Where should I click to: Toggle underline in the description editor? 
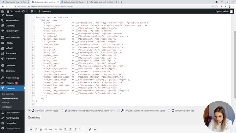[41, 129]
